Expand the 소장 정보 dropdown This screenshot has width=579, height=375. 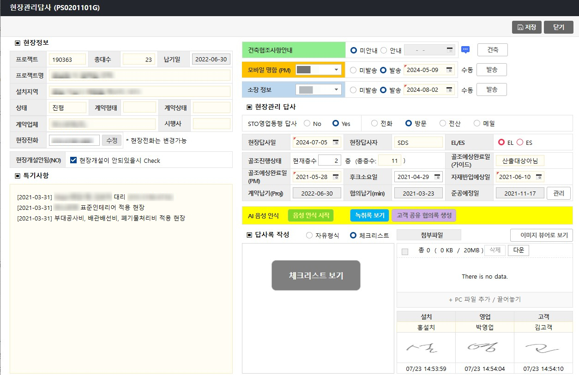[336, 90]
